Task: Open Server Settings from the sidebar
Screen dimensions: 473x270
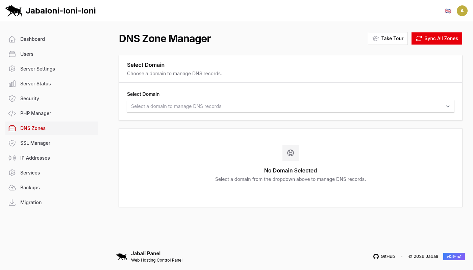Action: tap(38, 69)
